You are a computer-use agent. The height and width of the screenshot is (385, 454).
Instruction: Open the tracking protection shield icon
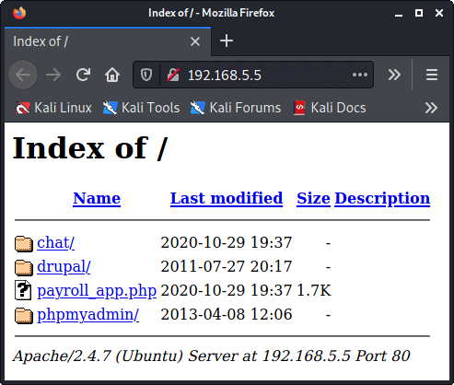[x=146, y=75]
